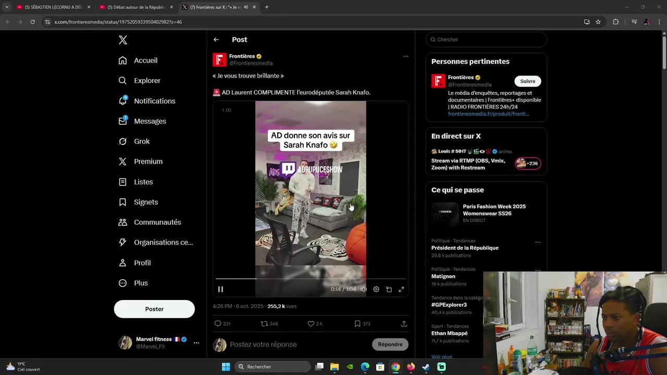Open the post's more options menu
The width and height of the screenshot is (667, 375).
(405, 56)
